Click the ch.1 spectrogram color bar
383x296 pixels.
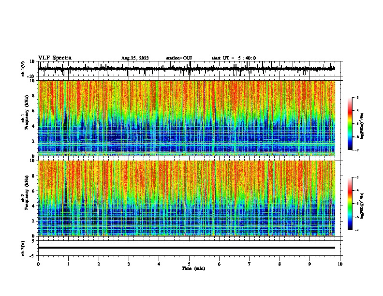(x=350, y=124)
